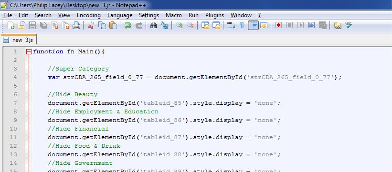Click the Copy icon
This screenshot has height=172, width=392.
[102, 25]
